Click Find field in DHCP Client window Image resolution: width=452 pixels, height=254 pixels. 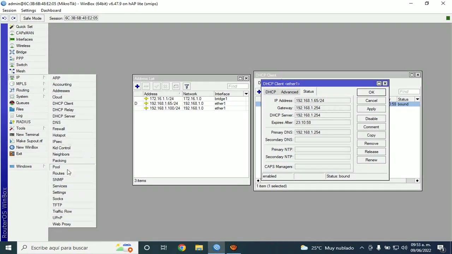[x=409, y=92]
